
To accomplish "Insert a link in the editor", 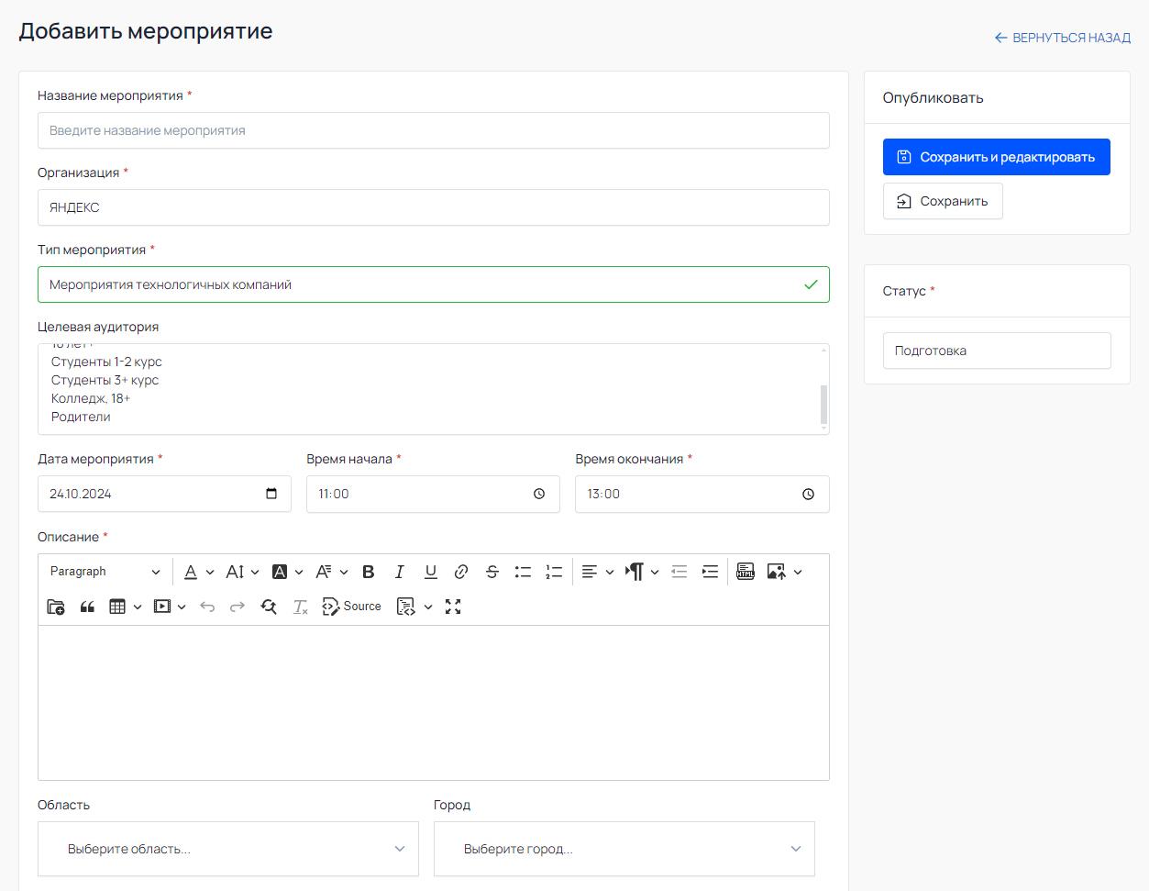I will click(461, 572).
